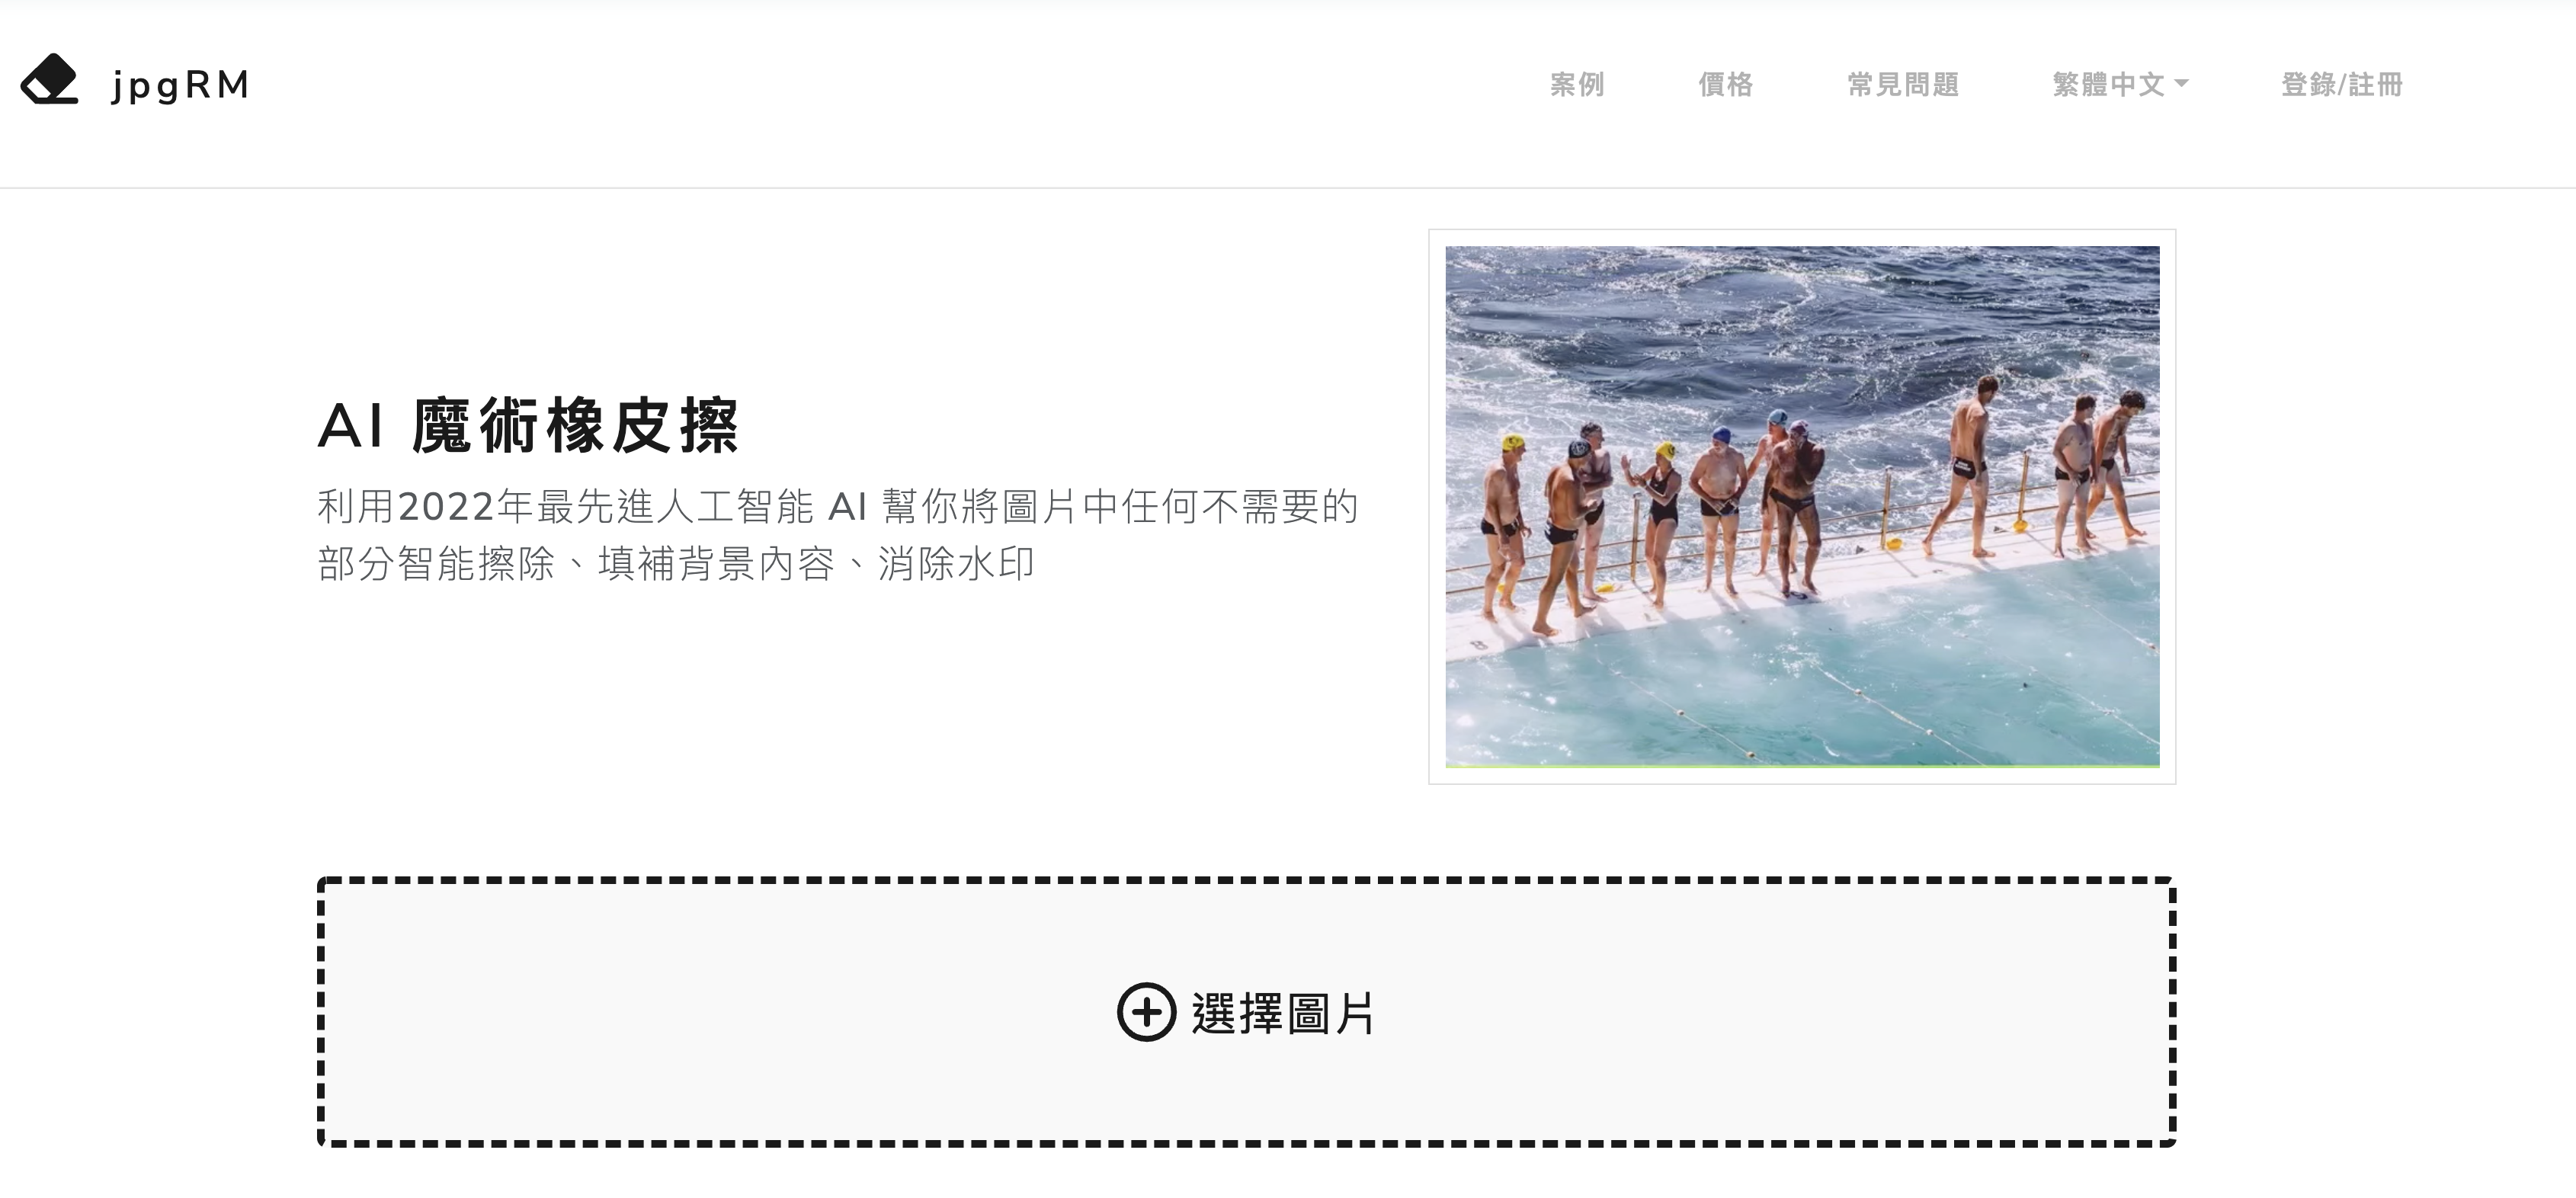Click the jpgRM eraser logo icon
The width and height of the screenshot is (2576, 1198).
(x=50, y=79)
